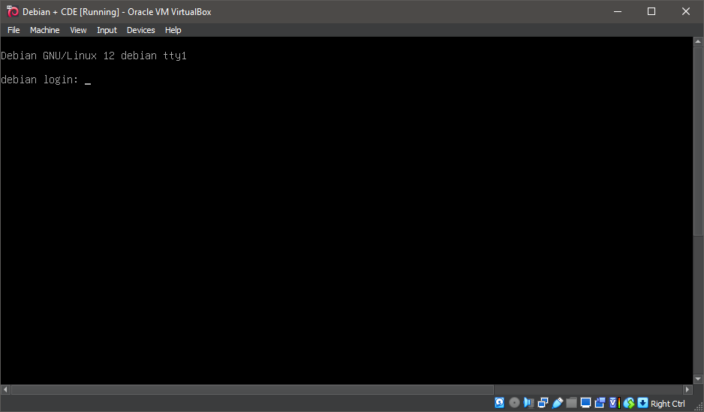Open the USB devices status icon
Screen dimensions: 704x412
557,403
